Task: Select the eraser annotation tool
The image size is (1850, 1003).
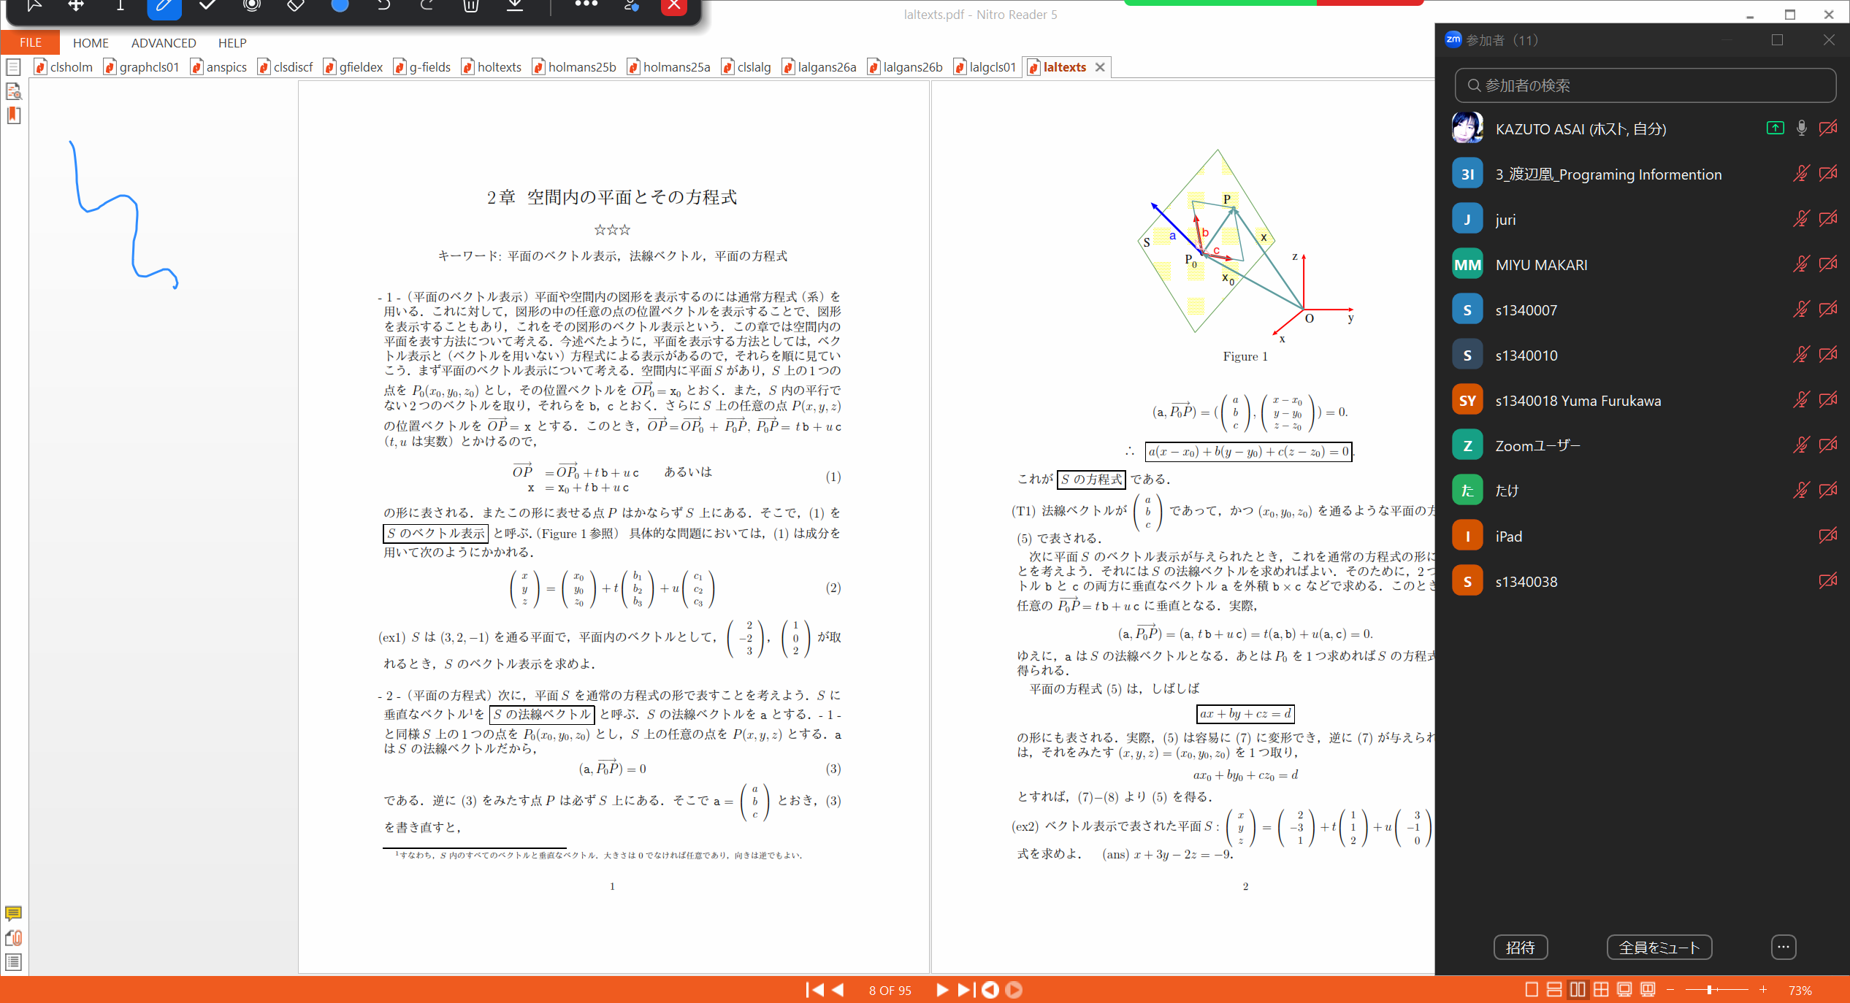Action: click(295, 6)
